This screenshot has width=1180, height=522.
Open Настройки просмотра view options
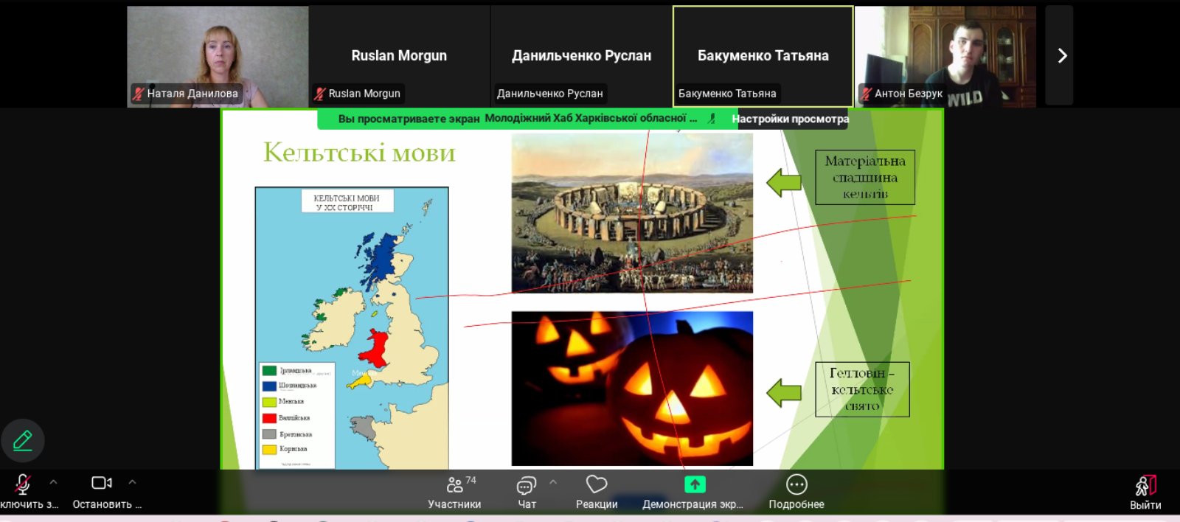(790, 119)
